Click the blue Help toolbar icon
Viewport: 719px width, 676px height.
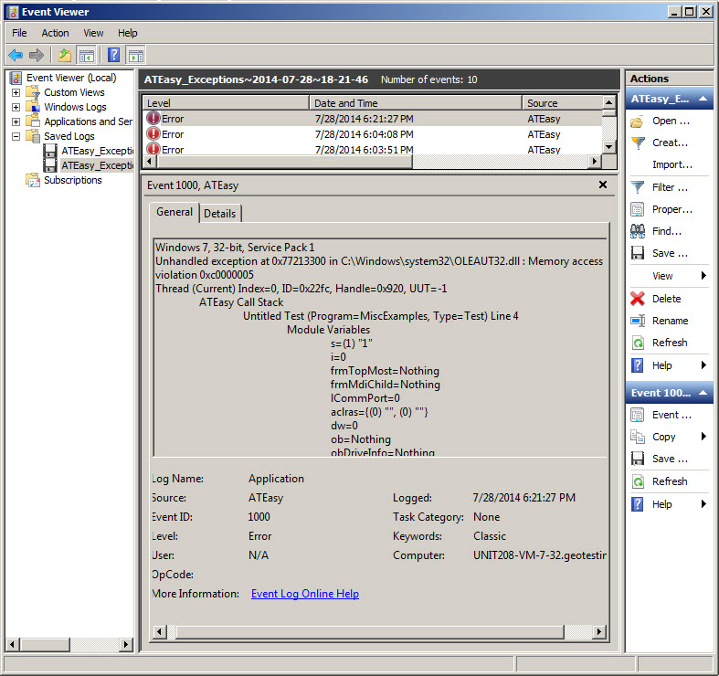tap(114, 55)
